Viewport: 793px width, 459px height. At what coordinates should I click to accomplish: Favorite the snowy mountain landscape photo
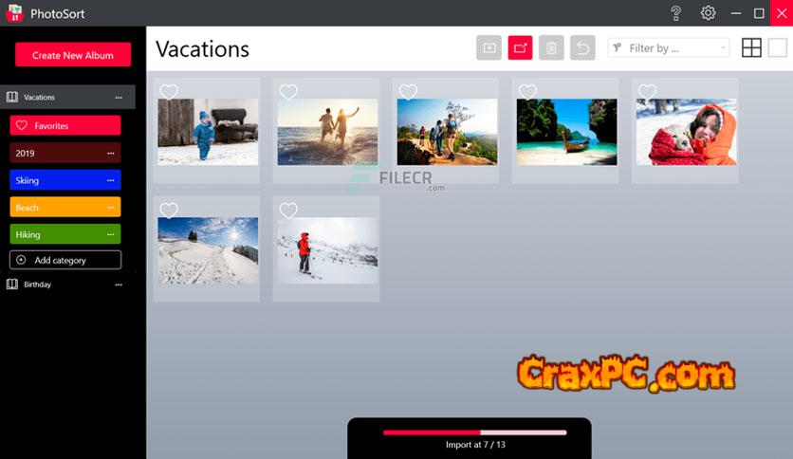[x=169, y=210]
